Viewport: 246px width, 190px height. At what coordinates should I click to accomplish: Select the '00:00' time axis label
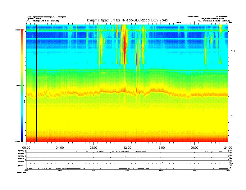pyautogui.click(x=26, y=148)
